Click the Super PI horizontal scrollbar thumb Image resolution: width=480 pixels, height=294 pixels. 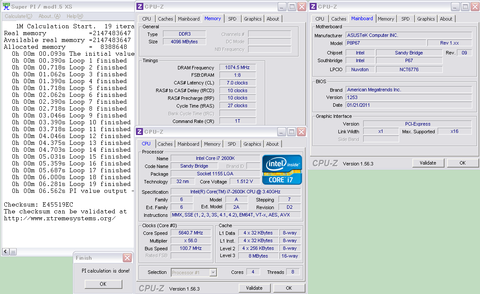[13, 252]
